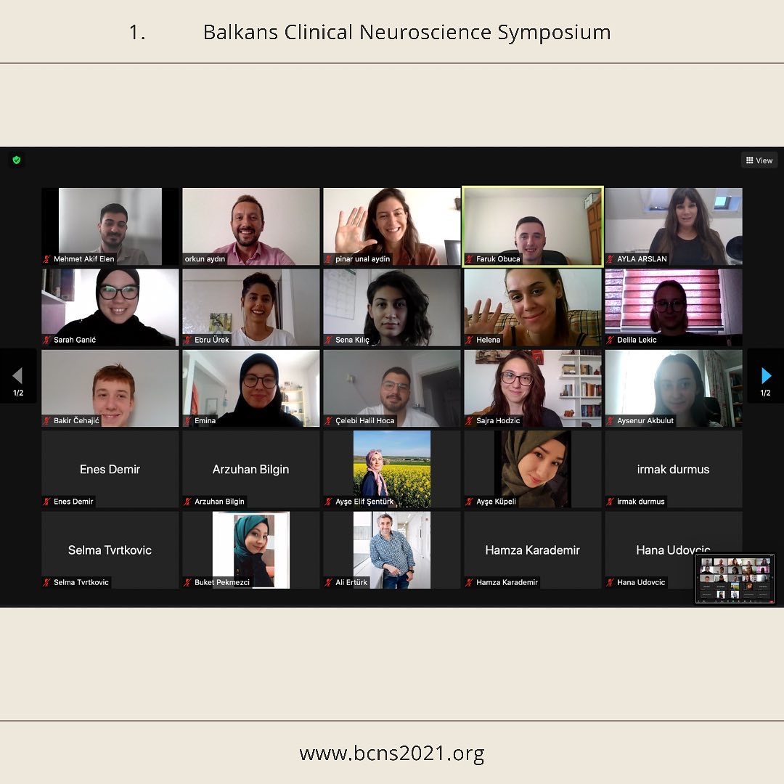Open the www.bcns2021.org website link
Viewport: 784px width, 784px height.
pos(391,754)
